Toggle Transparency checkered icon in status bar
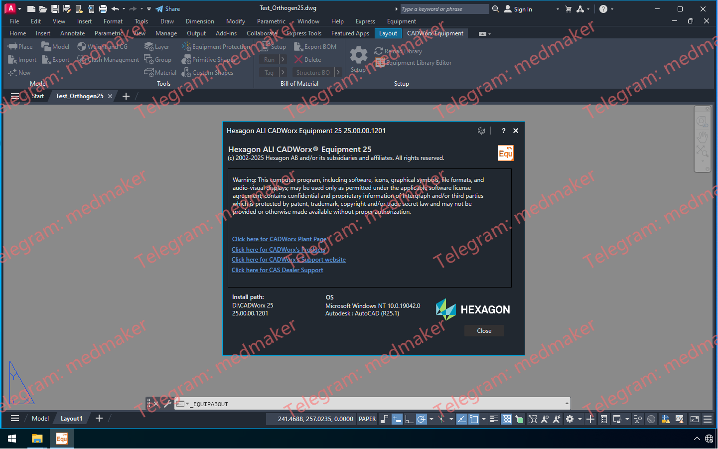 507,419
